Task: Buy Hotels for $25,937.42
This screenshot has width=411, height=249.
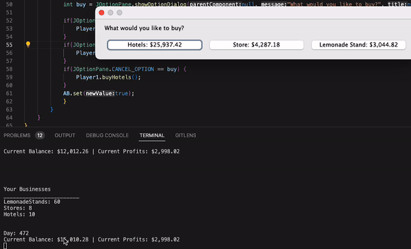Action: click(155, 44)
